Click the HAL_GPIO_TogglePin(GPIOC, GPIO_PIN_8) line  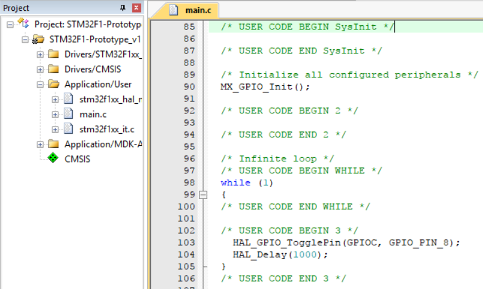pos(346,243)
